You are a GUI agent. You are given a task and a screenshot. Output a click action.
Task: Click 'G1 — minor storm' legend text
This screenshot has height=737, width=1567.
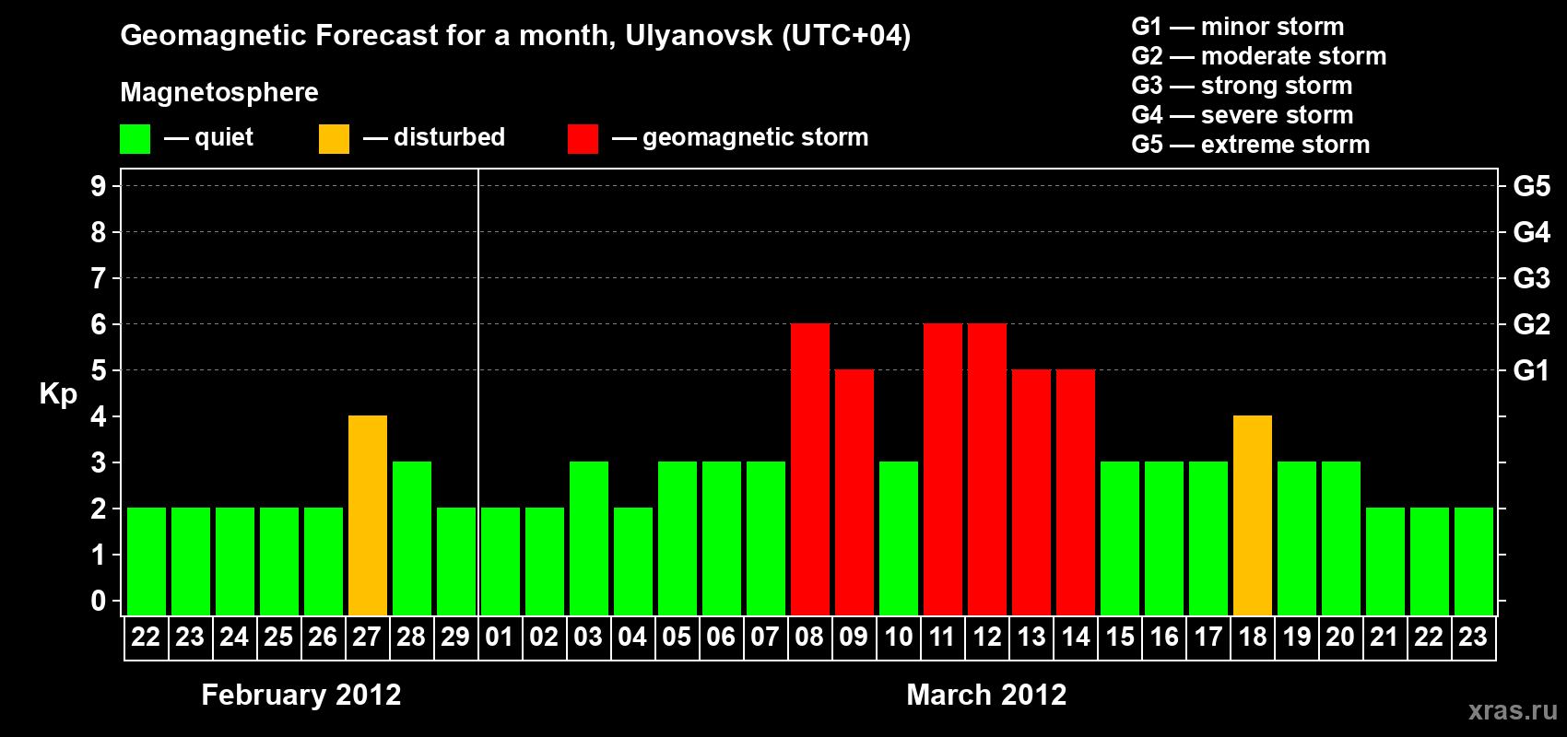click(x=1238, y=27)
